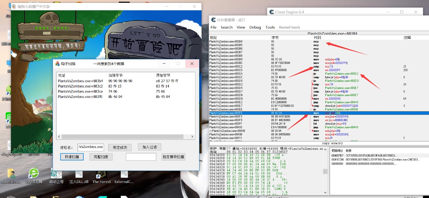This screenshot has height=198, width=429.
Task: Open the Tools menu in memory viewer
Action: (x=270, y=27)
